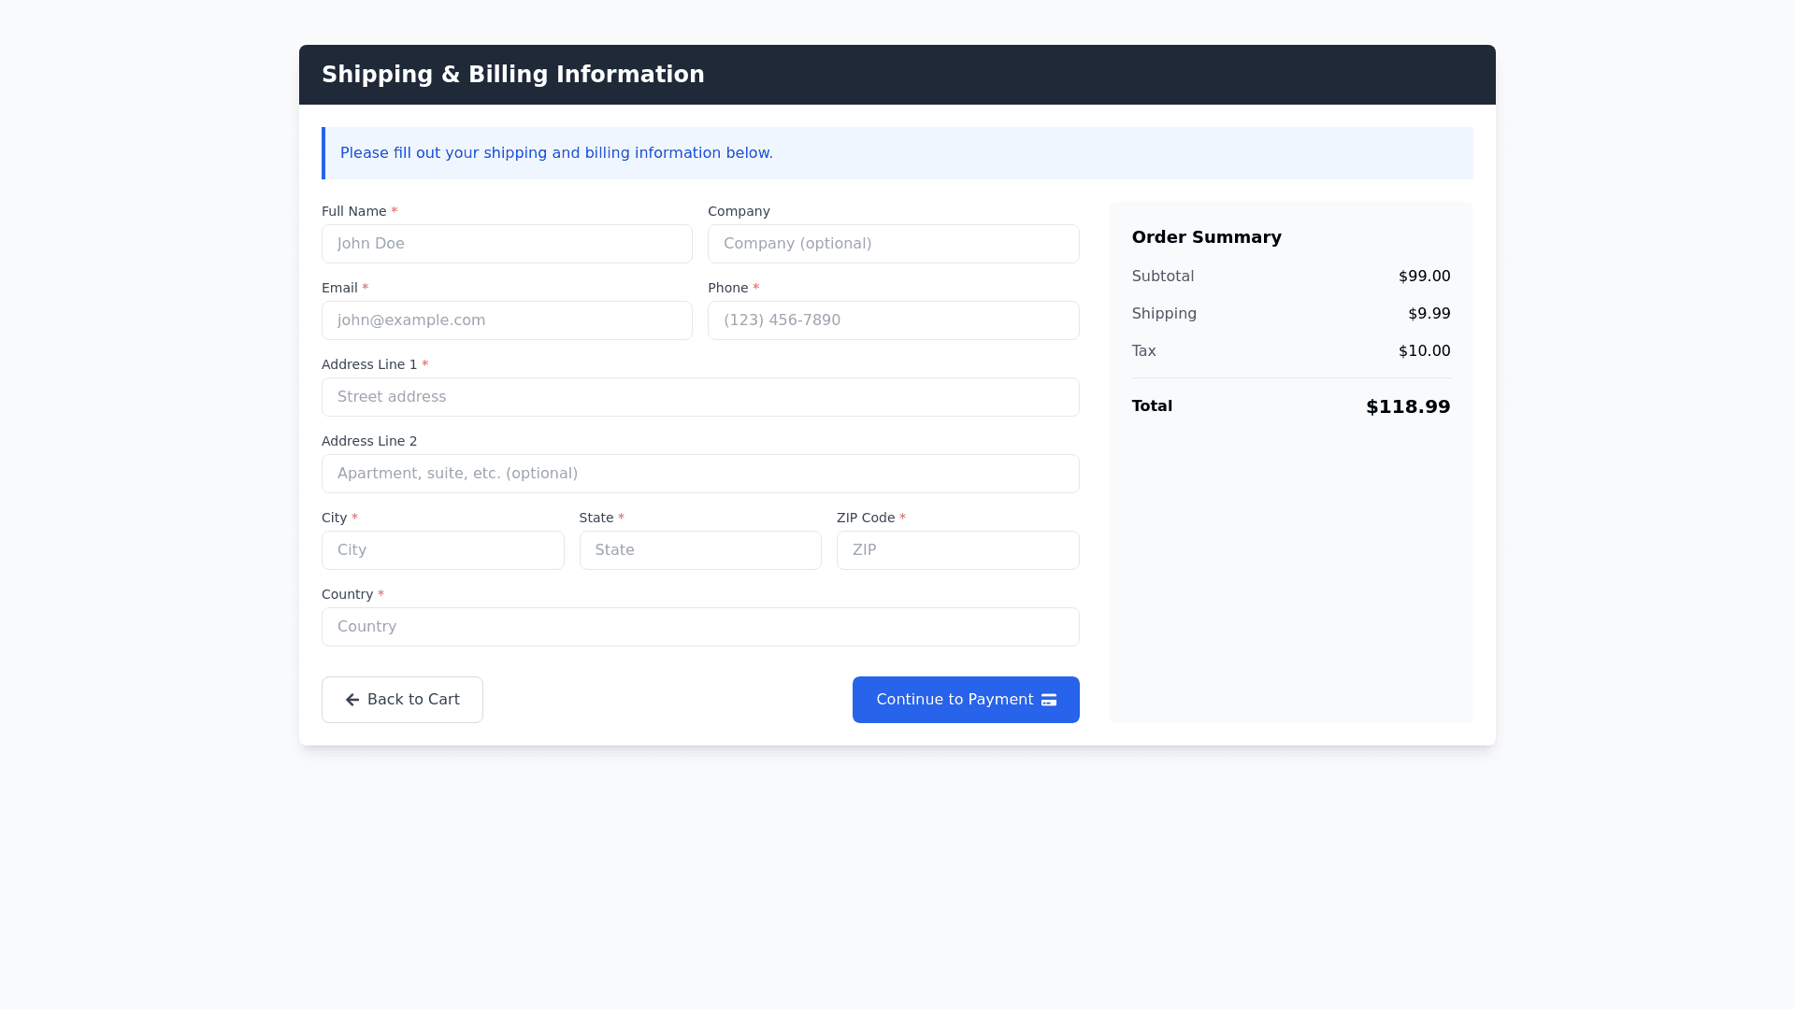
Task: Click the Shipping cost $9.99 value
Action: click(x=1429, y=314)
